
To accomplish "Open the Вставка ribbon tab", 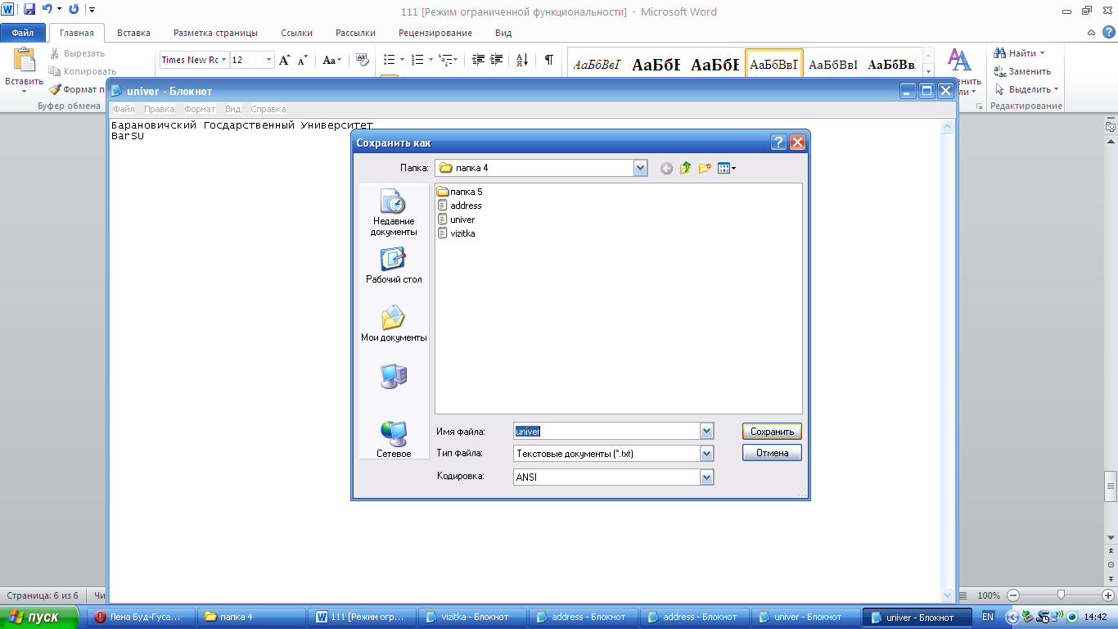I will pos(133,33).
